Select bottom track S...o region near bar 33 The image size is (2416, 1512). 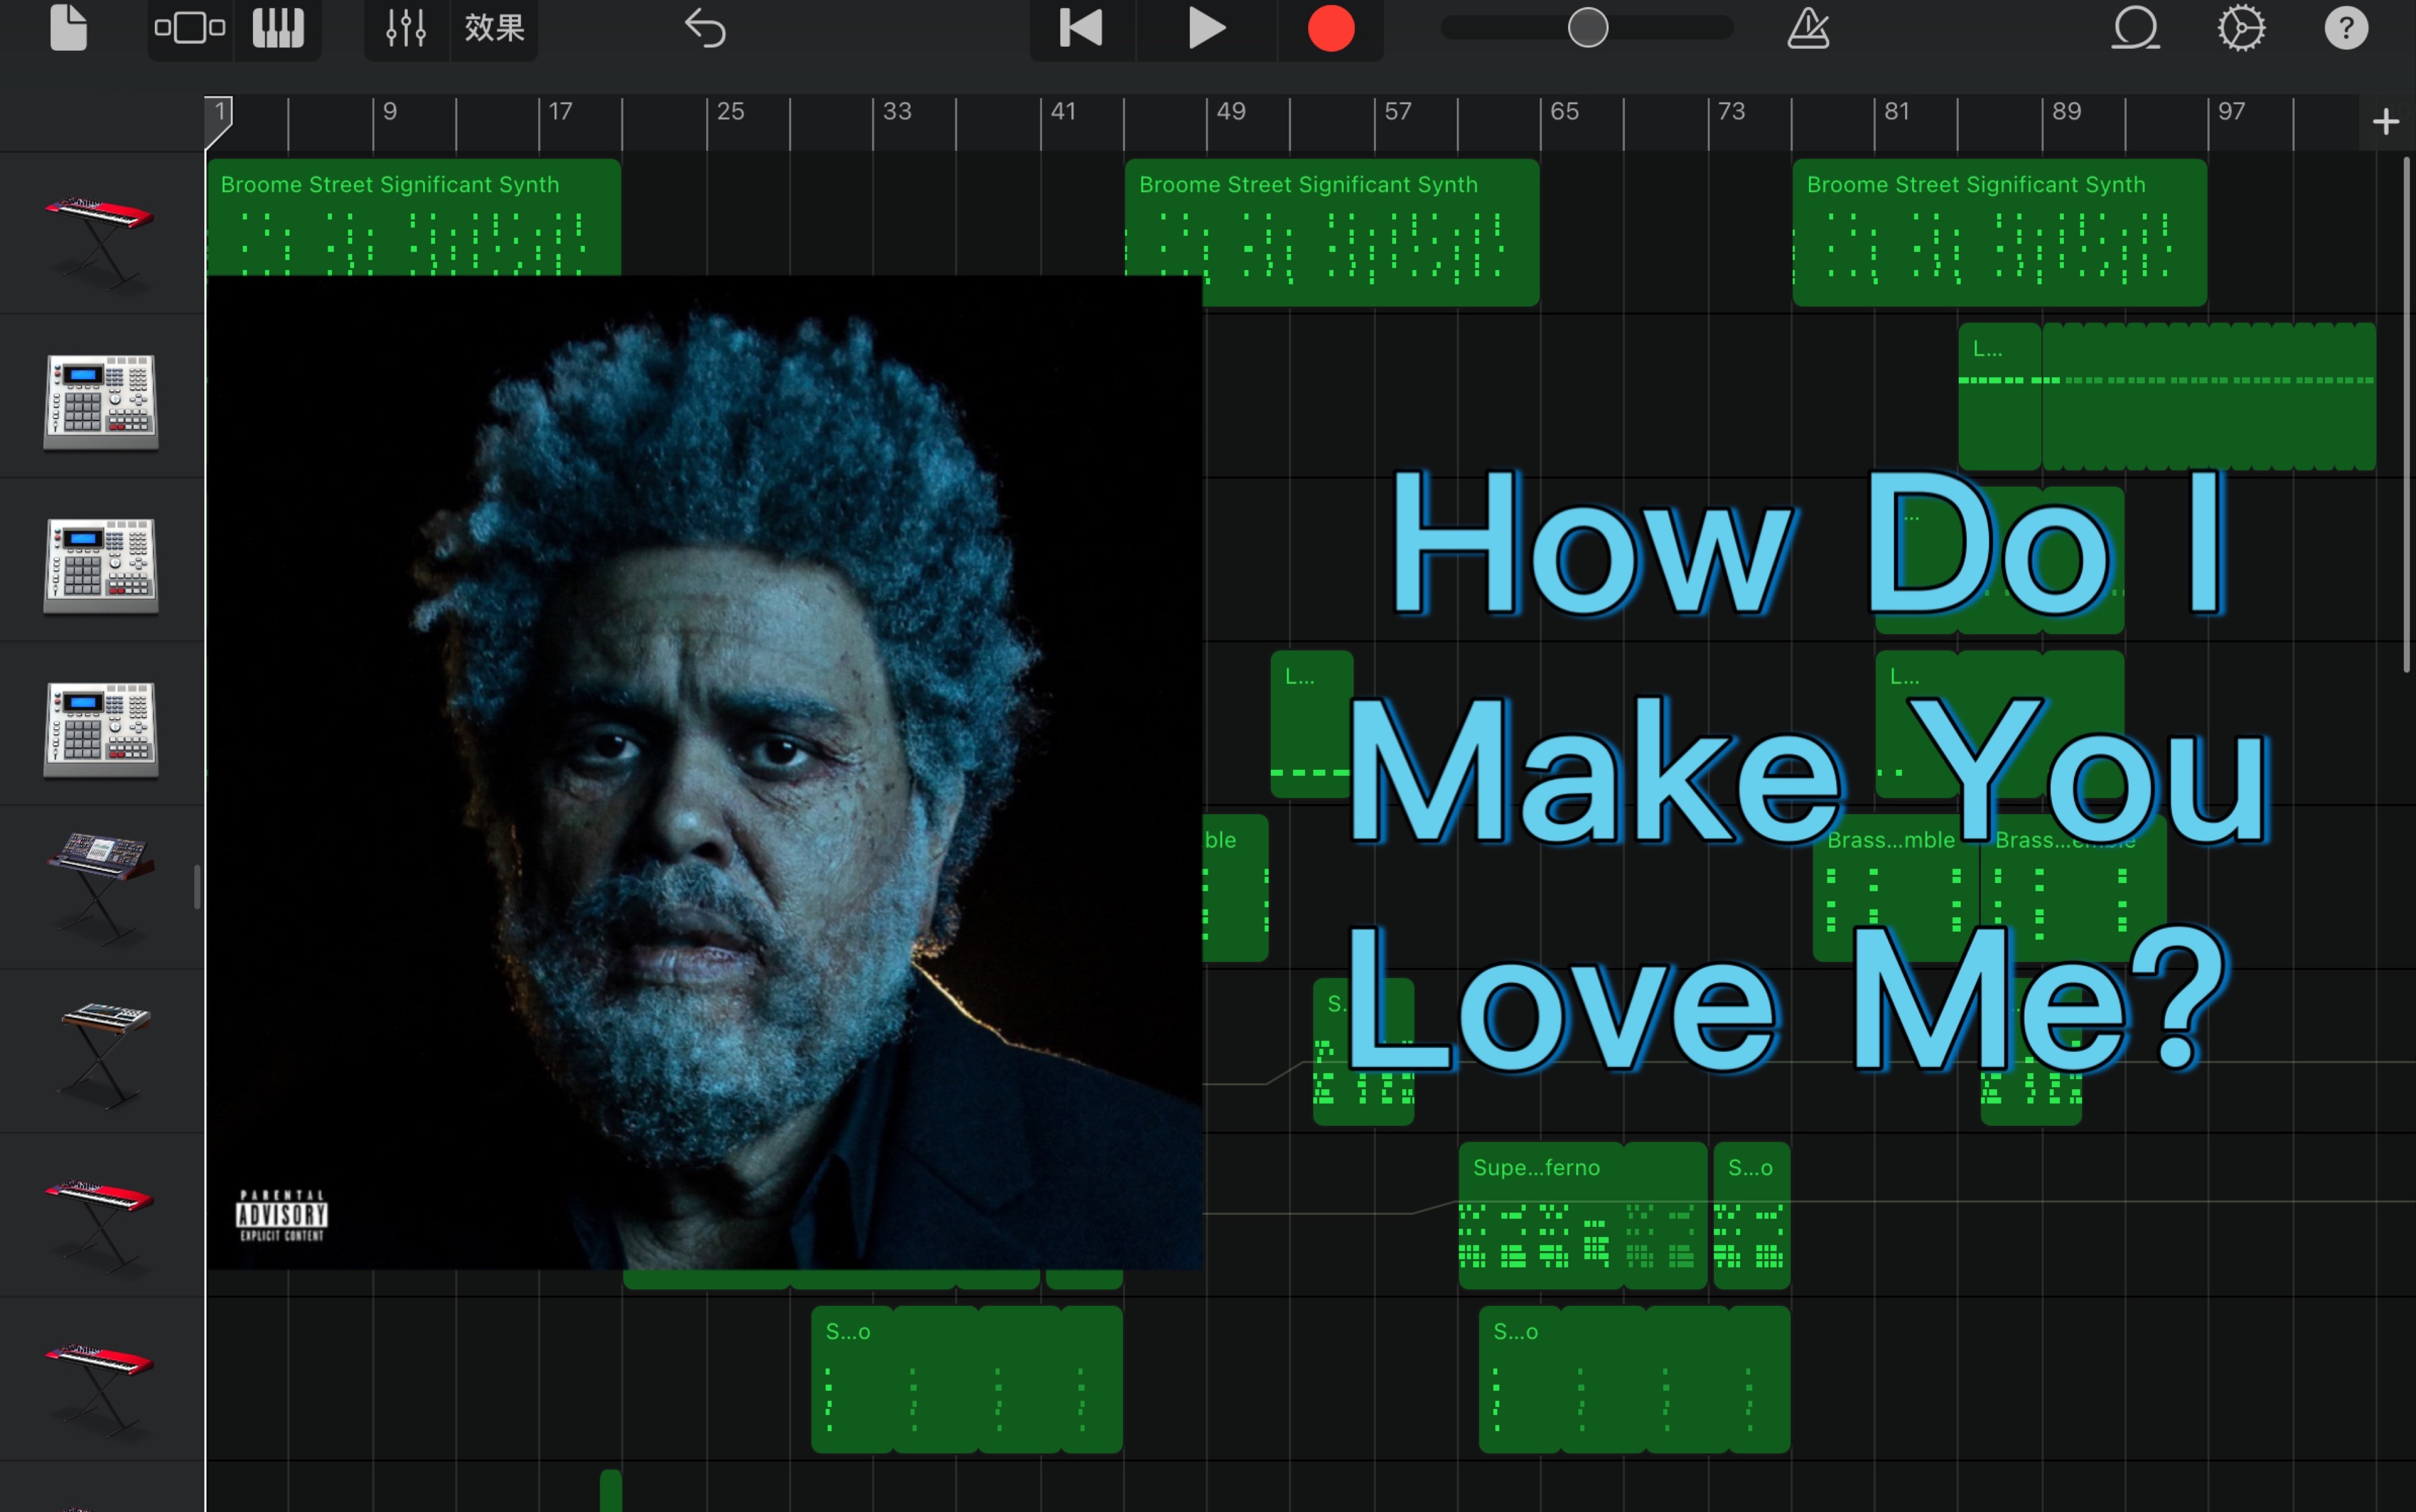pyautogui.click(x=967, y=1380)
